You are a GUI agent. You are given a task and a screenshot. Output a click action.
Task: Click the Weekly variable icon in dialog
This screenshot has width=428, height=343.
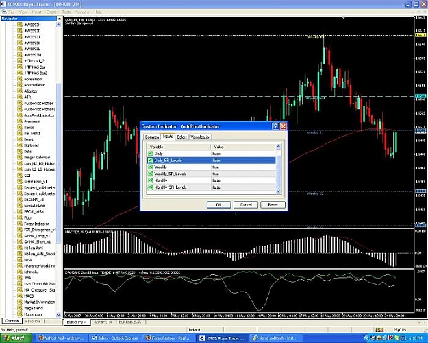(x=150, y=167)
